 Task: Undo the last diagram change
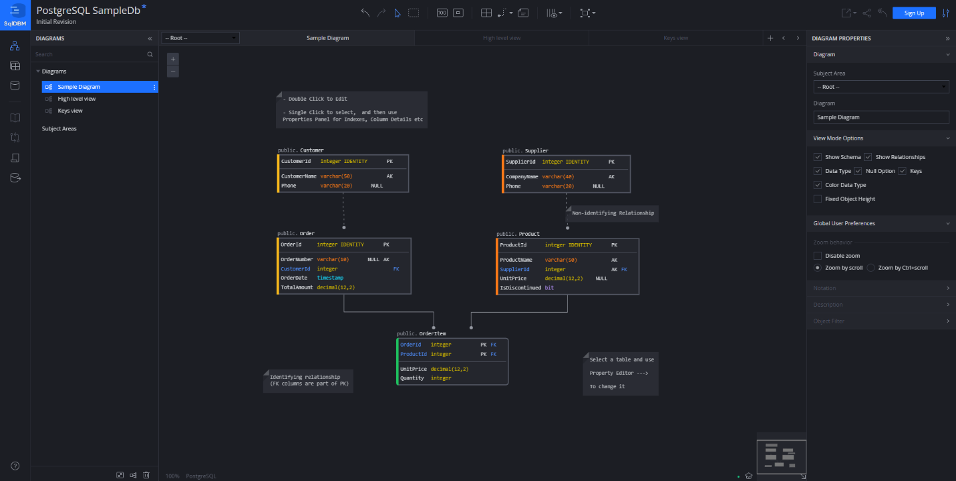click(x=365, y=13)
